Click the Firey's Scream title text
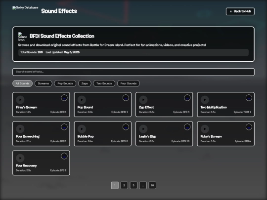This screenshot has width=267, height=200. (x=27, y=107)
